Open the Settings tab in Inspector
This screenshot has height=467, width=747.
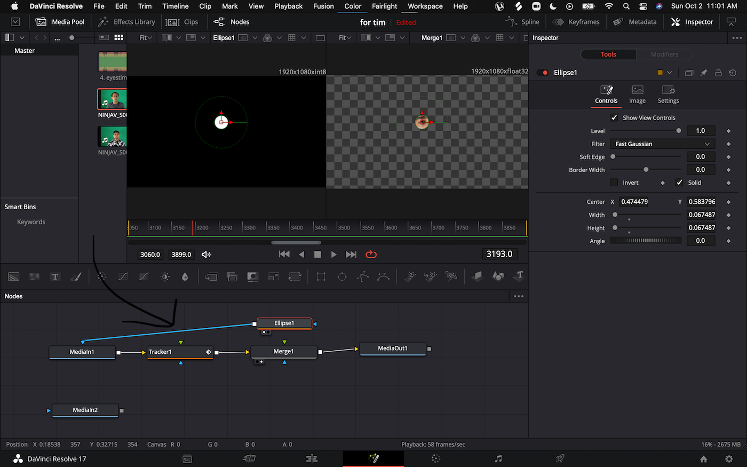point(668,95)
